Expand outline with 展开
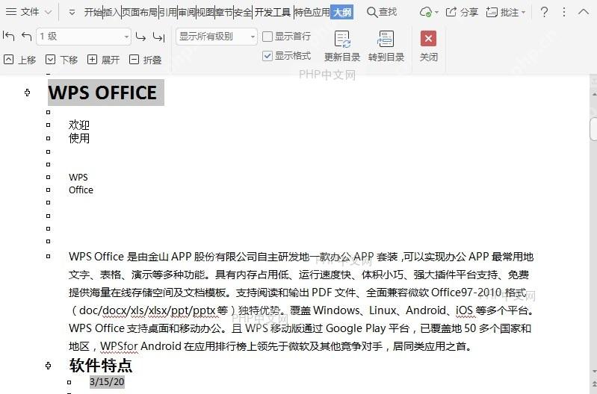 tap(104, 60)
